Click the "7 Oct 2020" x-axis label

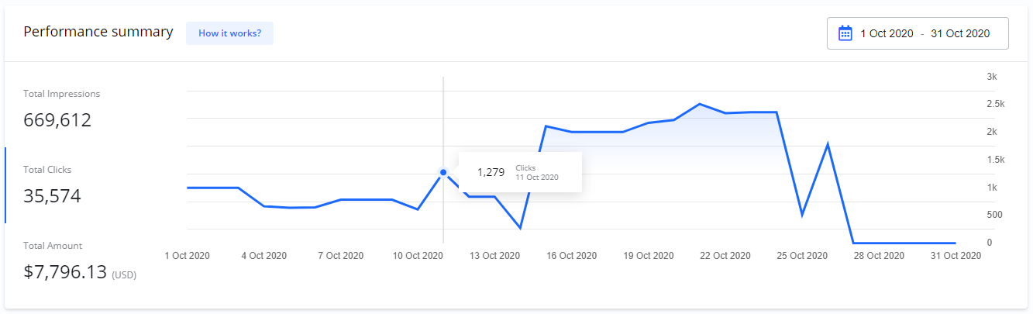tap(341, 256)
